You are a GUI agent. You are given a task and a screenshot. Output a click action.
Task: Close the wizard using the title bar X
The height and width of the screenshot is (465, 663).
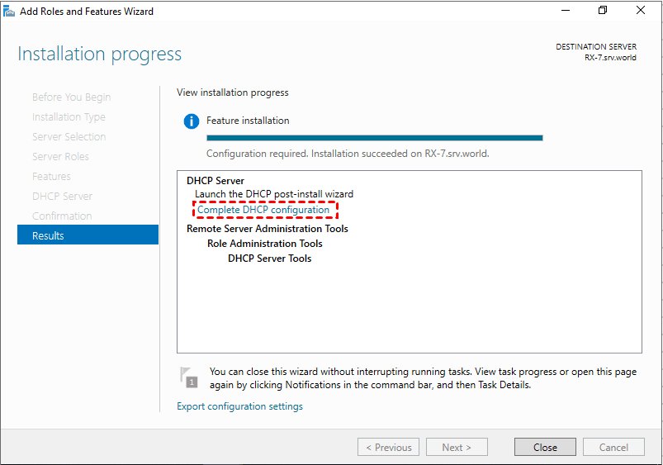[641, 11]
